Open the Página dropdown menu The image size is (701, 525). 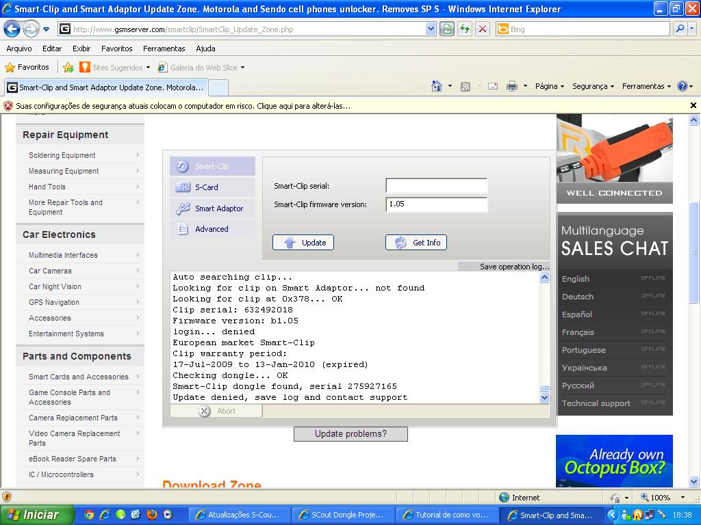(550, 86)
